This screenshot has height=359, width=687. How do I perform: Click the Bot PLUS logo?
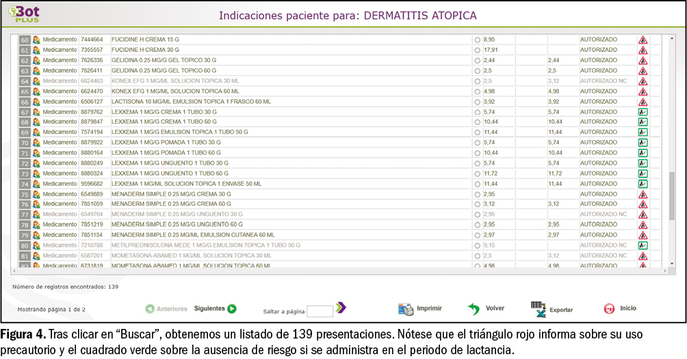point(25,15)
